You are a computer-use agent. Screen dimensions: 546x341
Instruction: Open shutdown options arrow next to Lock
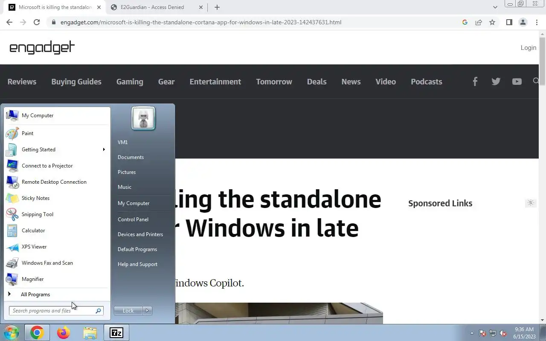click(147, 311)
